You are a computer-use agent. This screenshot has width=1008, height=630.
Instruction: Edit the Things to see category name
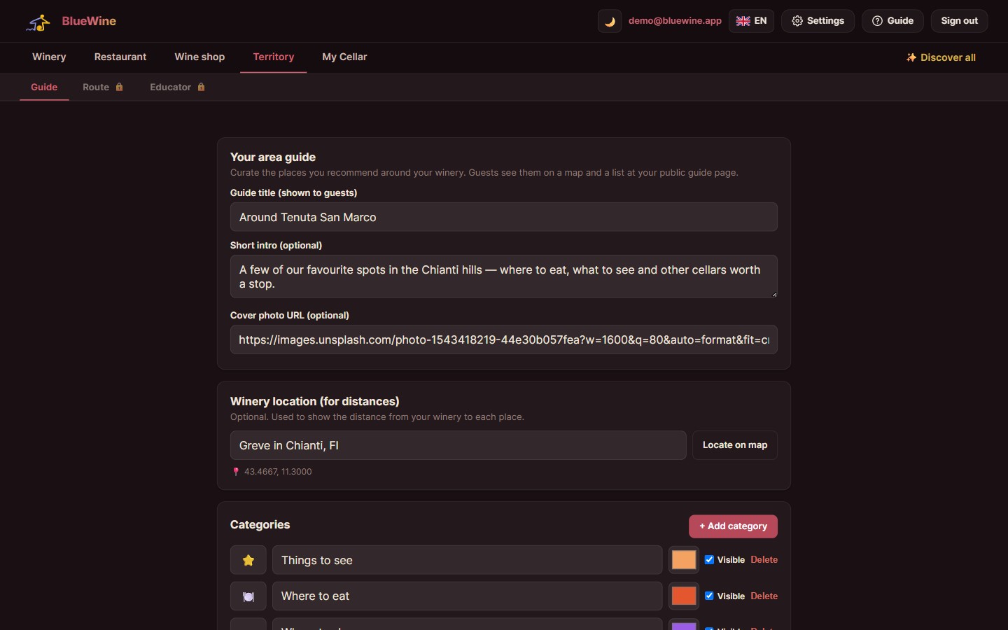point(467,560)
